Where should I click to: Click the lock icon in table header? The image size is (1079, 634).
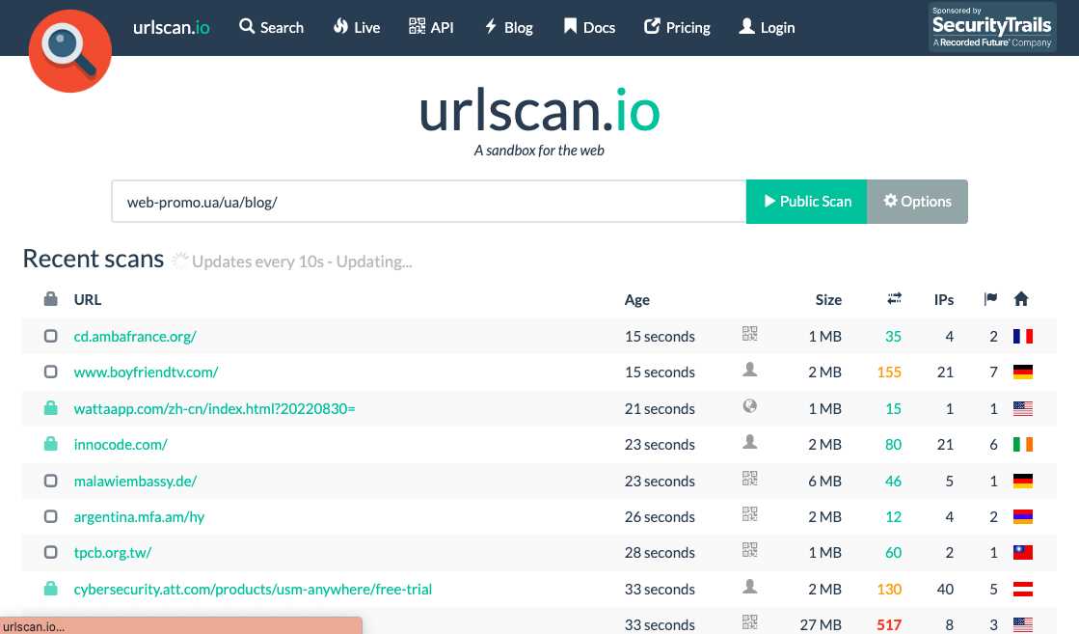(x=50, y=299)
